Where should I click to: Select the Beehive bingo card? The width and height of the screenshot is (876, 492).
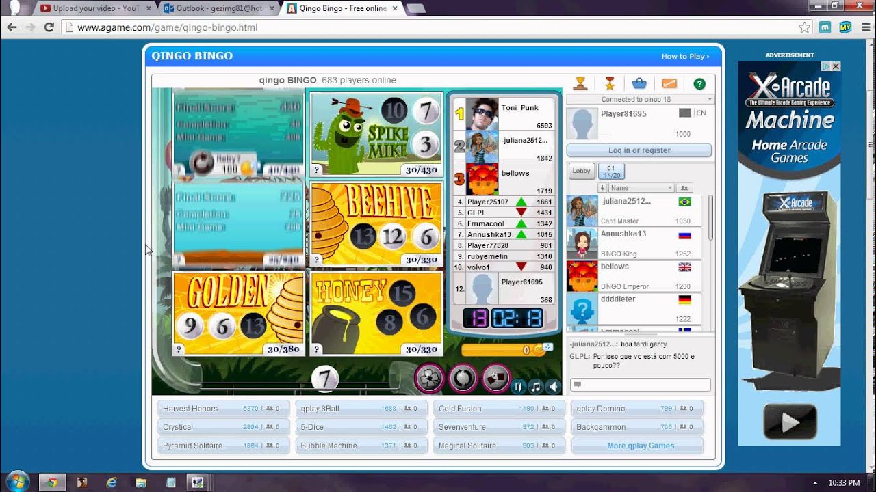coord(376,223)
